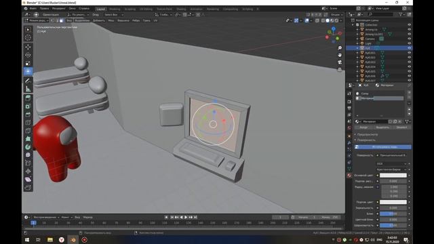Select the Smooth vertices tool
Viewport: 434px width, 244px height.
coord(28,155)
